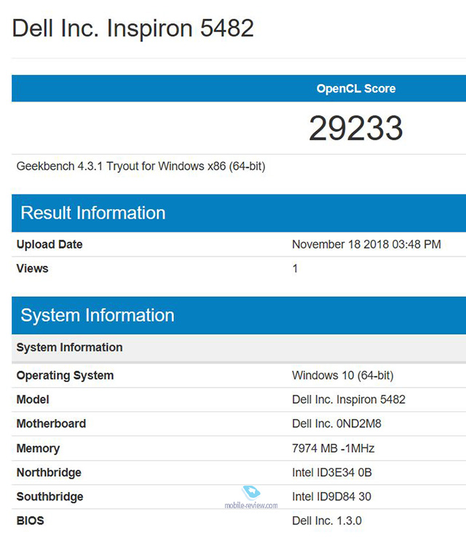Select the Intel ID3E34 0B value

[332, 472]
